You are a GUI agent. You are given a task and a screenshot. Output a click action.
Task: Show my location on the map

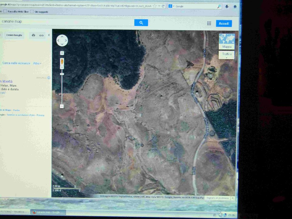pyautogui.click(x=62, y=53)
